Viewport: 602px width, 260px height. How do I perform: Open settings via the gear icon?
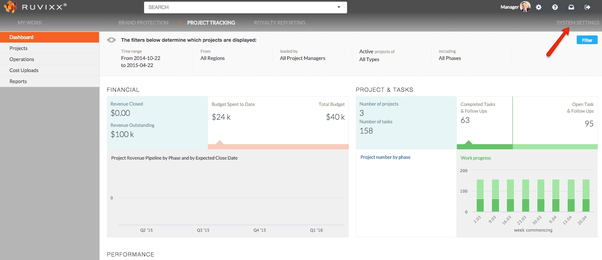pyautogui.click(x=538, y=7)
